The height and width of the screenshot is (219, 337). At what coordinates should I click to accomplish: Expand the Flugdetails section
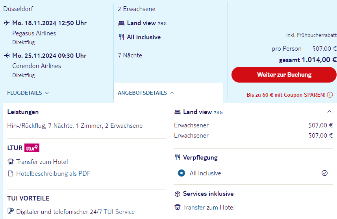[28, 93]
